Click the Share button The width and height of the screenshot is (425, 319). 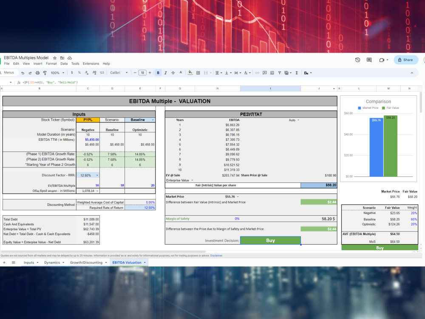tap(406, 60)
